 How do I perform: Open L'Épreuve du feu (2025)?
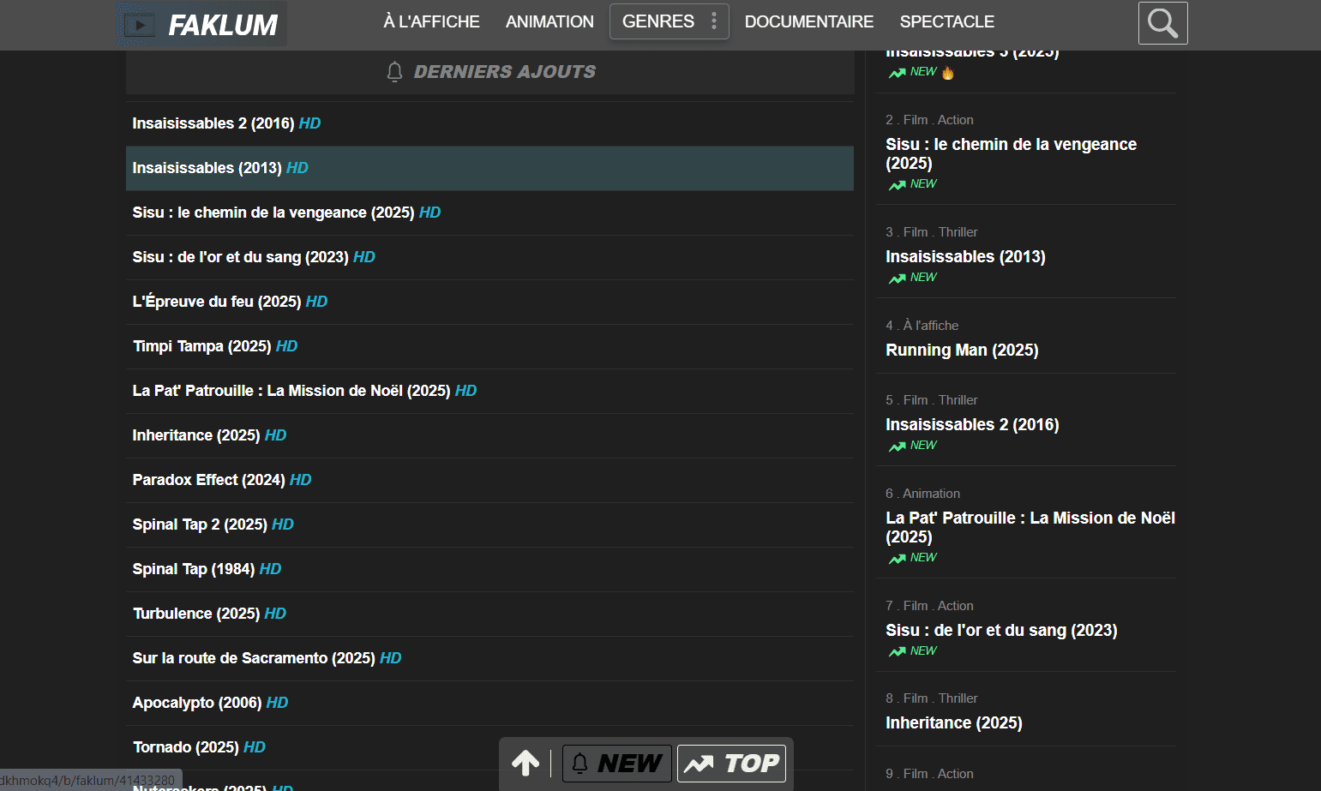click(x=216, y=302)
